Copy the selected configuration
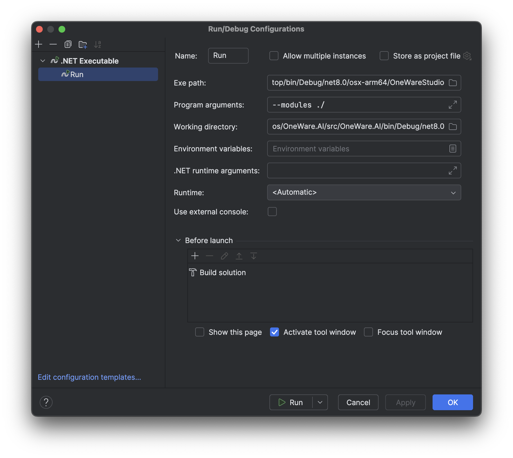This screenshot has height=458, width=513. [x=68, y=44]
